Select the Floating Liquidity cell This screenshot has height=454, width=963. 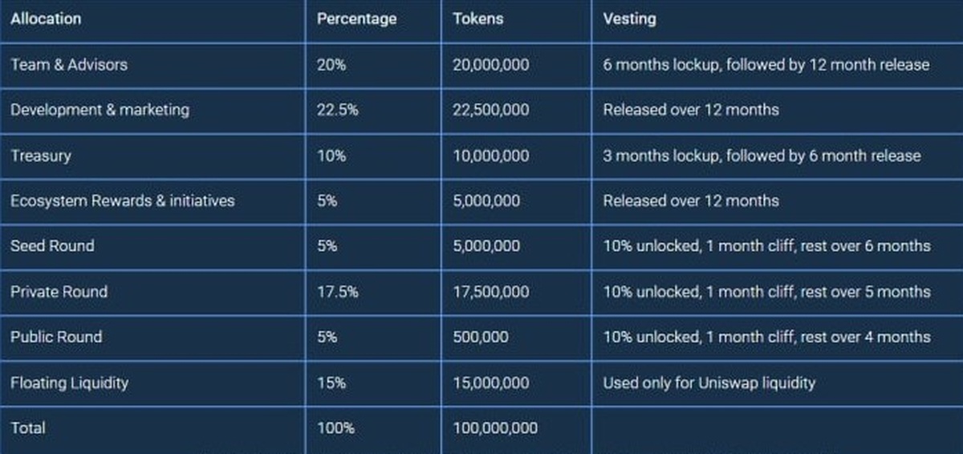(x=69, y=383)
